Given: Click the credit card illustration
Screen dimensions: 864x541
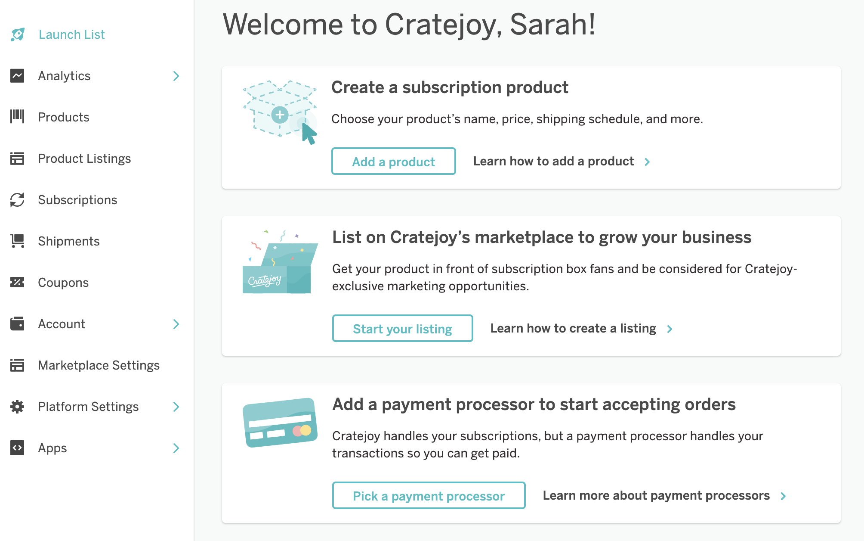Looking at the screenshot, I should coord(280,423).
